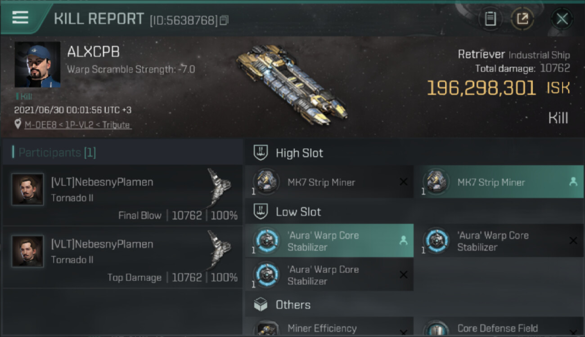Close the kill report window
The width and height of the screenshot is (585, 337).
tap(562, 19)
